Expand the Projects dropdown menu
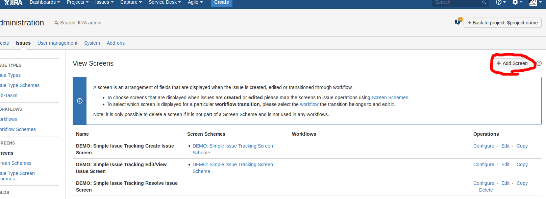 click(77, 2)
